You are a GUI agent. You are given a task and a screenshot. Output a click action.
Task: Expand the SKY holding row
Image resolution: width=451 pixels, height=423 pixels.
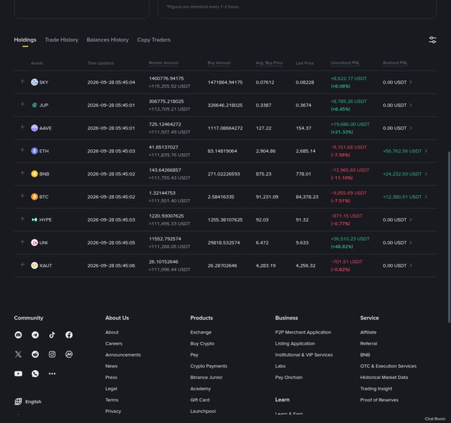(x=22, y=82)
